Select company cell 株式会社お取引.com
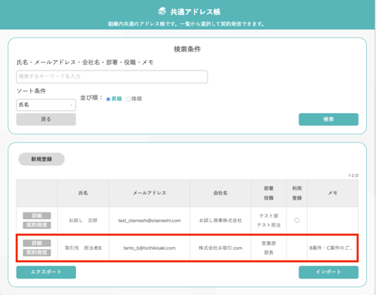376x295 pixels. (220, 248)
